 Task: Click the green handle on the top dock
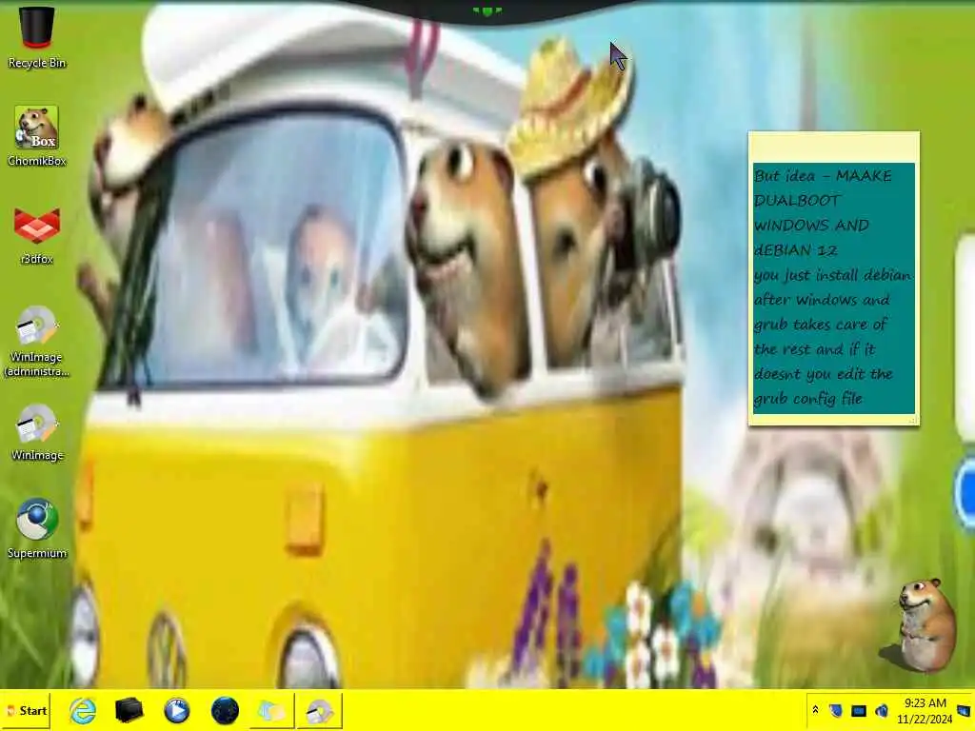click(487, 10)
